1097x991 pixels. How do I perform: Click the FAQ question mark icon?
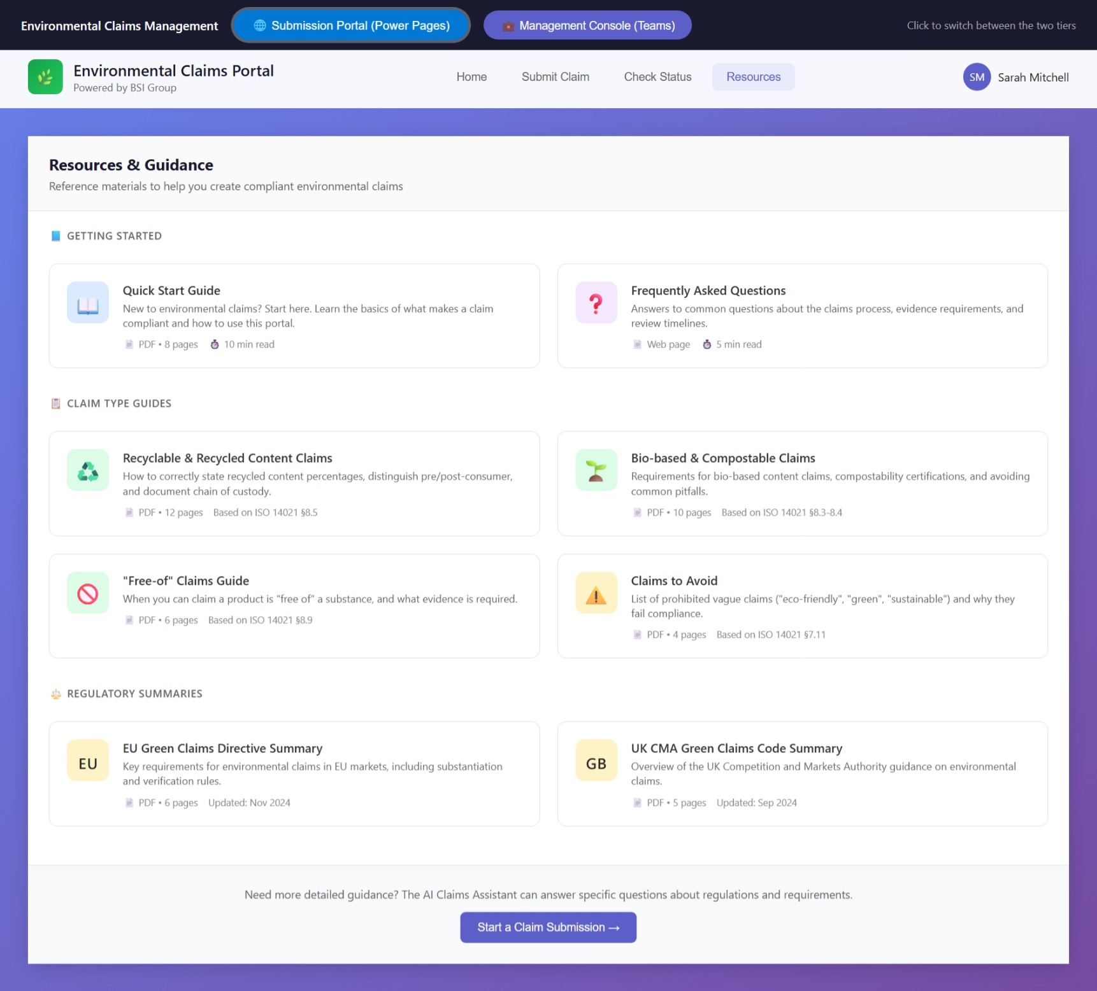pyautogui.click(x=596, y=303)
